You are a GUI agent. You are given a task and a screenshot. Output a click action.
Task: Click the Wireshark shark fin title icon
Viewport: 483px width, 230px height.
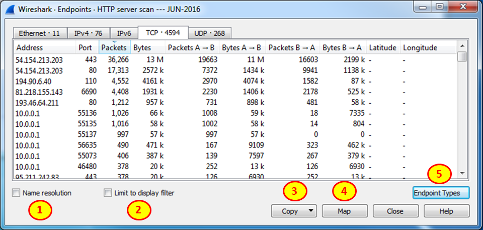pyautogui.click(x=10, y=9)
